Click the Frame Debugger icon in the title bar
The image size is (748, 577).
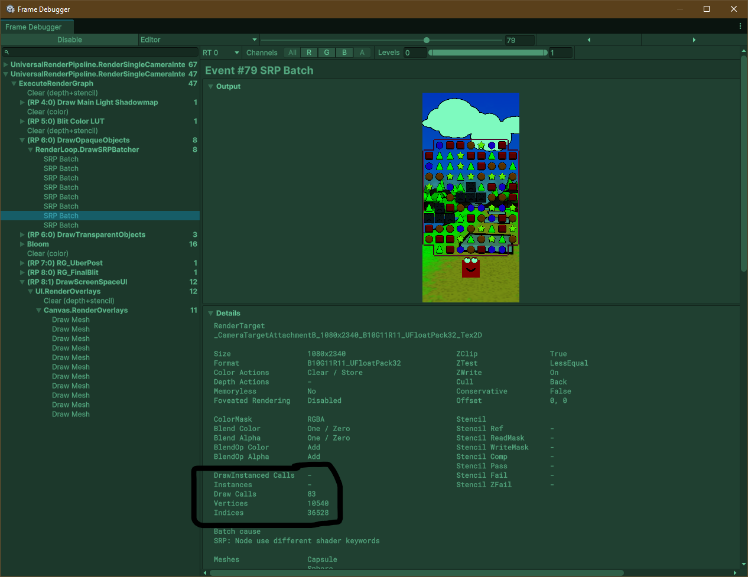tap(9, 9)
